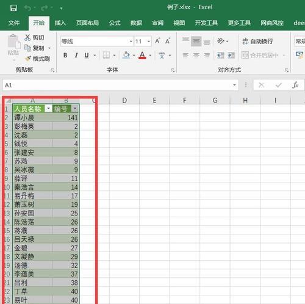Switch to the 页面布局 ribbon tab
The height and width of the screenshot is (304, 305).
(87, 23)
